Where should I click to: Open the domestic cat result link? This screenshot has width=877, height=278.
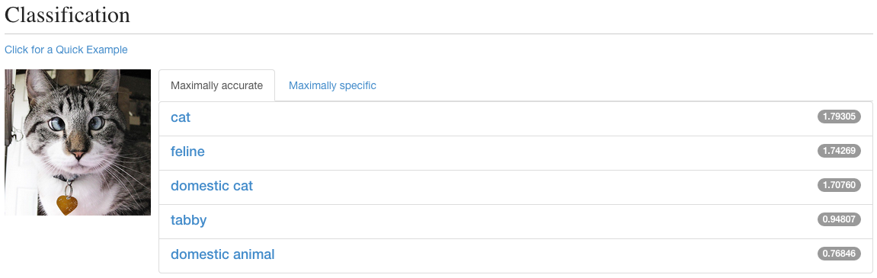pyautogui.click(x=211, y=186)
